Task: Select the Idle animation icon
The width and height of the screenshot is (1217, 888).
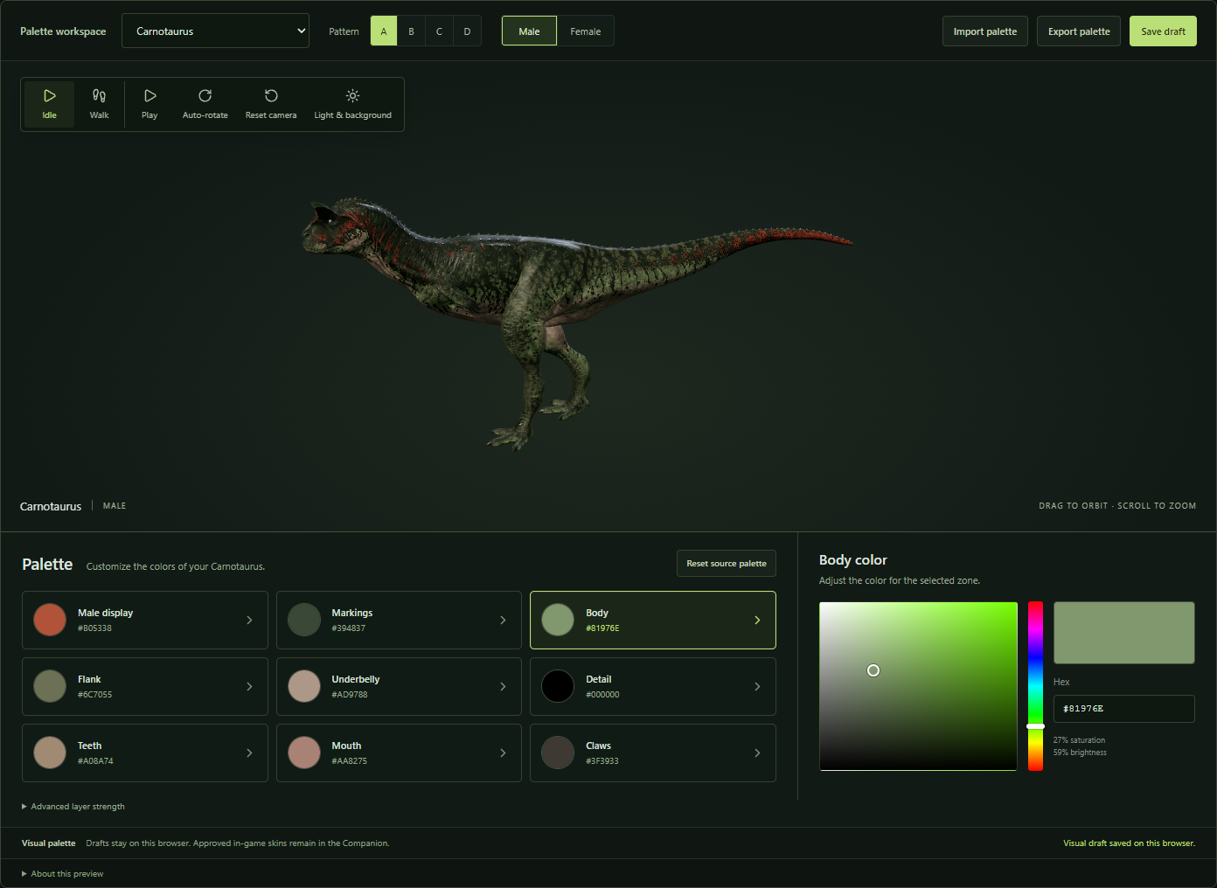Action: pyautogui.click(x=50, y=95)
